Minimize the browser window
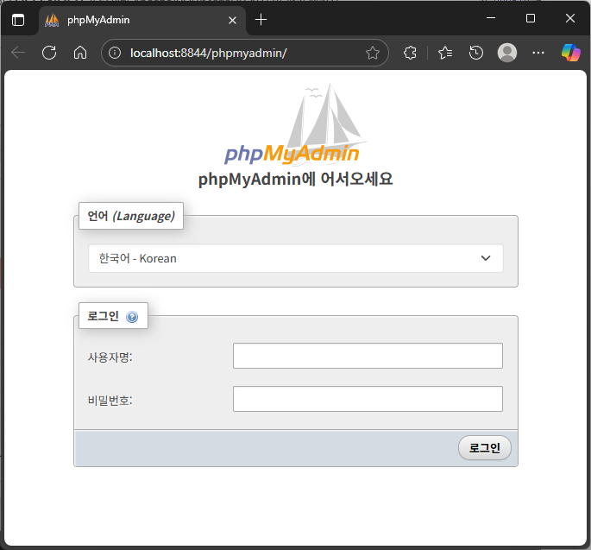This screenshot has width=591, height=550. (491, 18)
